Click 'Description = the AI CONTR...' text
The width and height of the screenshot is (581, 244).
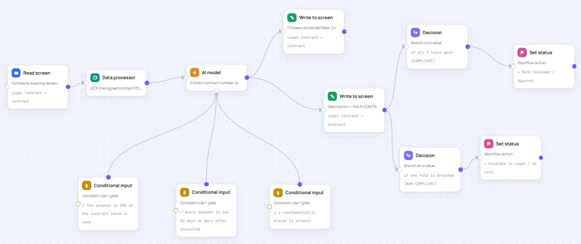pos(353,106)
